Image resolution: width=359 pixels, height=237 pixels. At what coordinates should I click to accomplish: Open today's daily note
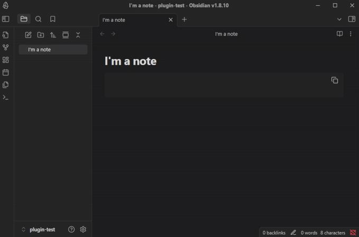(5, 72)
